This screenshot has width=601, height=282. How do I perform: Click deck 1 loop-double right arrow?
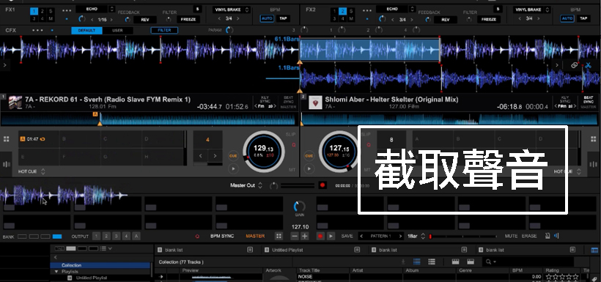coord(215,155)
